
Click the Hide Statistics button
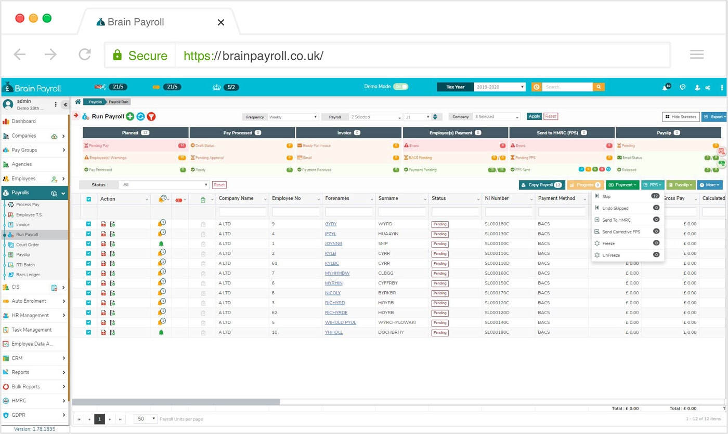681,117
